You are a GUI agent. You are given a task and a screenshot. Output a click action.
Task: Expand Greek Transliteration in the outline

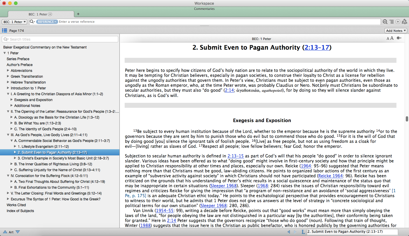point(8,77)
